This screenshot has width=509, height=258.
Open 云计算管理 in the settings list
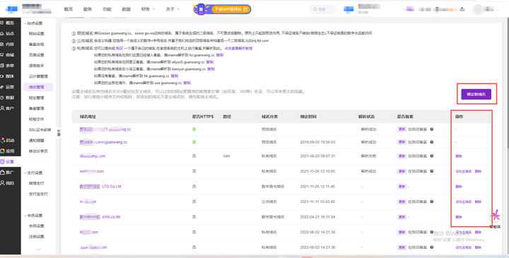pyautogui.click(x=38, y=76)
